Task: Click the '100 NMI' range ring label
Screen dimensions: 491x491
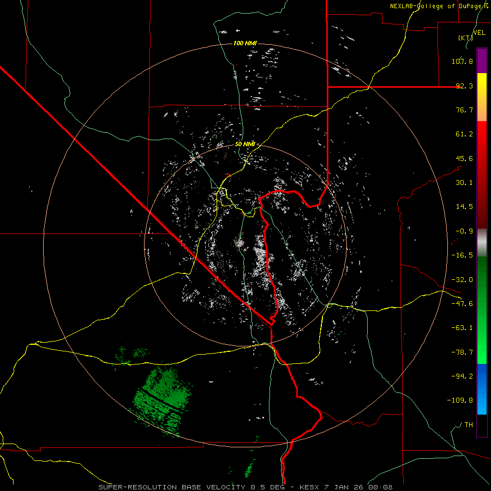Action: (245, 43)
